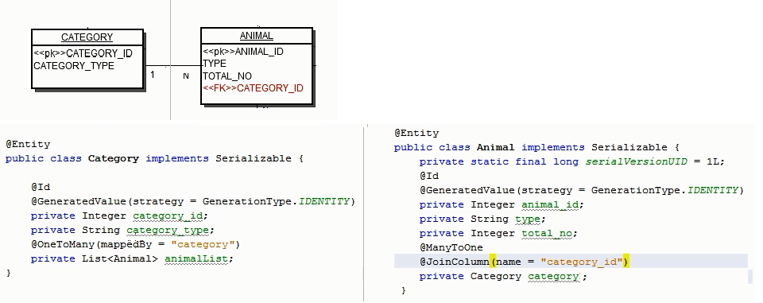Click the CATEGORY table title in diagram
763x303 pixels.
coord(87,37)
